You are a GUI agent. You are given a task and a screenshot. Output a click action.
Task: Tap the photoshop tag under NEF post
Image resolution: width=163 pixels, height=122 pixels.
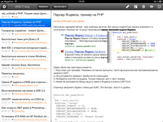point(20,111)
